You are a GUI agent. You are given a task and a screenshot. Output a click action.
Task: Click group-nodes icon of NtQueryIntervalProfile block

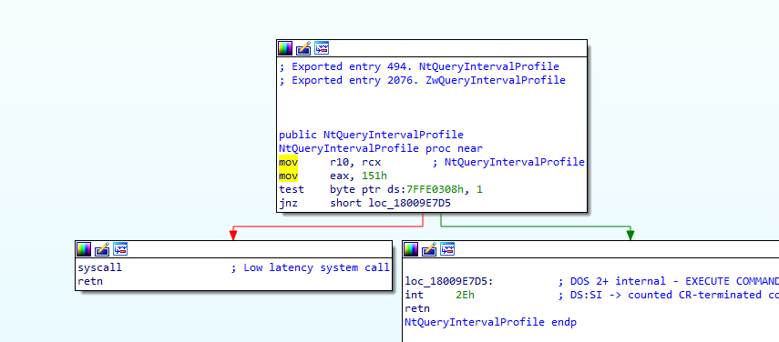click(322, 48)
